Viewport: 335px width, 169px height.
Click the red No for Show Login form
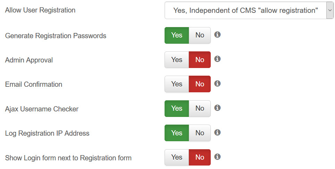200,157
